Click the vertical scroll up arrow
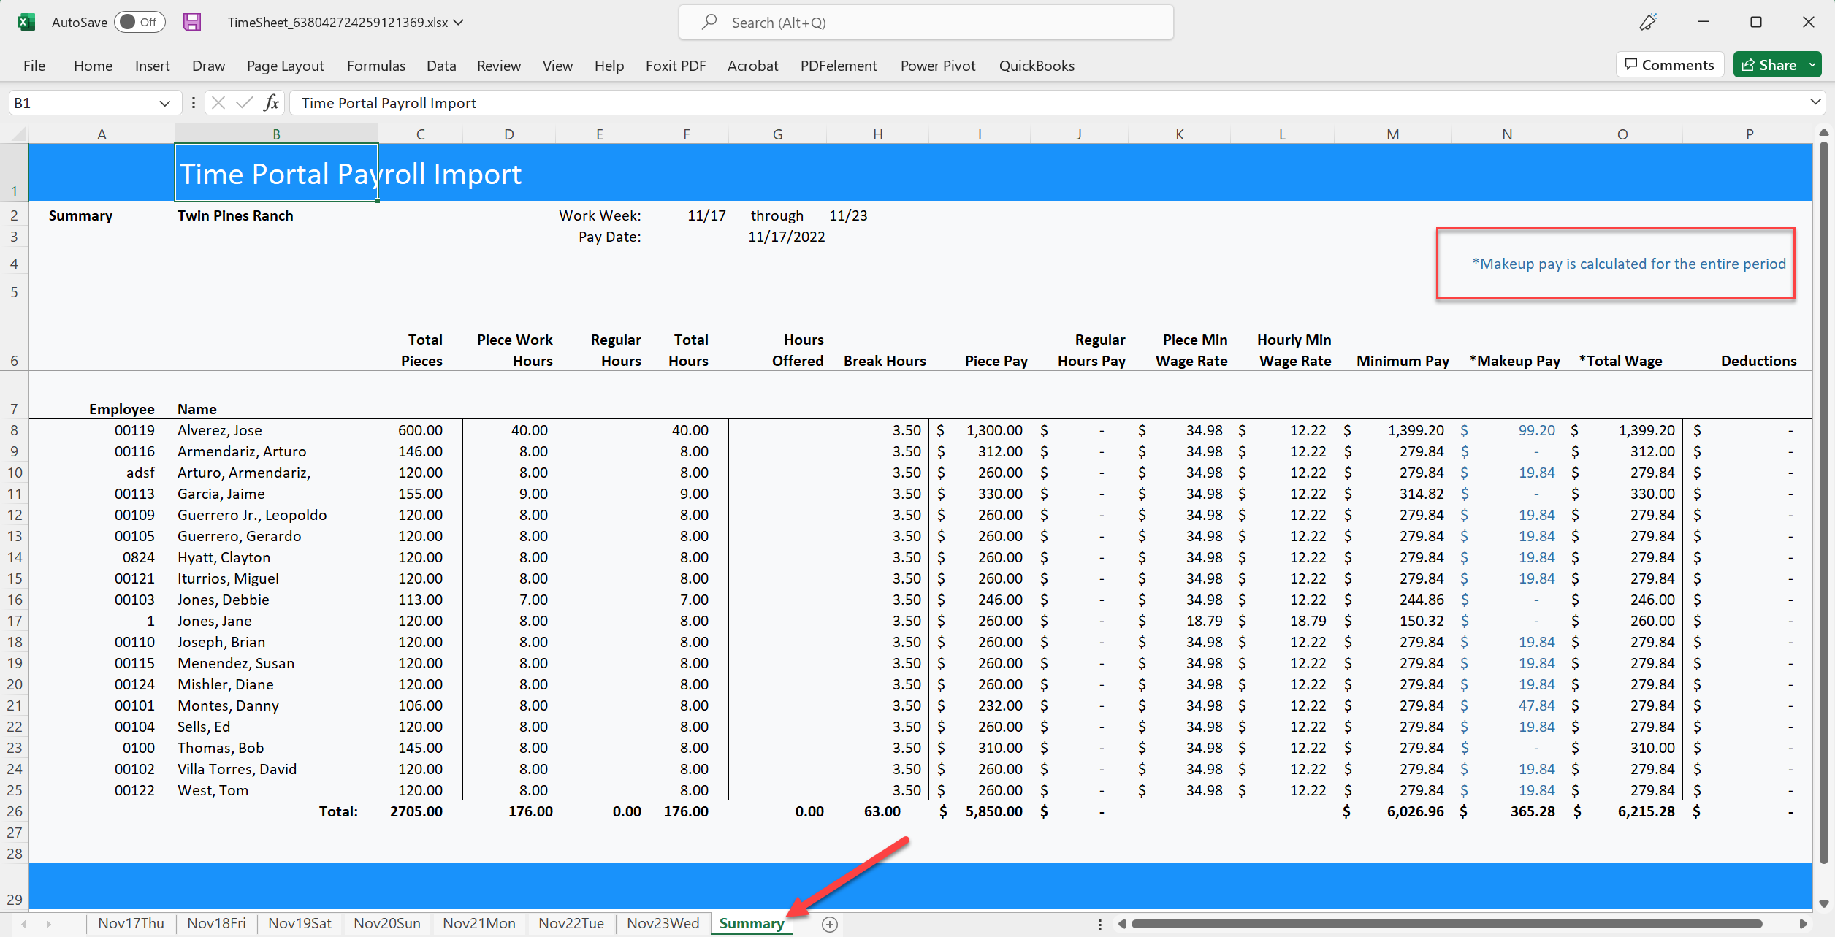The width and height of the screenshot is (1835, 937). (x=1824, y=133)
